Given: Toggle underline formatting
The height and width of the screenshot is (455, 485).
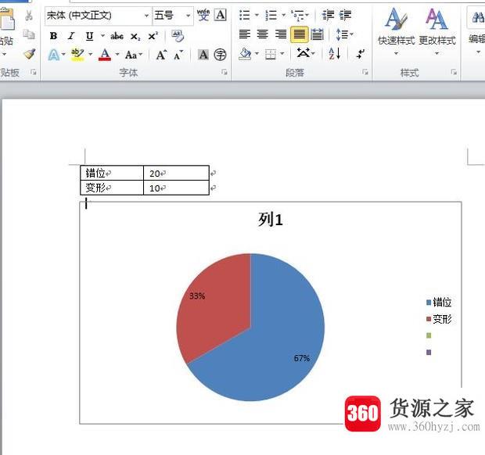Looking at the screenshot, I should pos(89,36).
